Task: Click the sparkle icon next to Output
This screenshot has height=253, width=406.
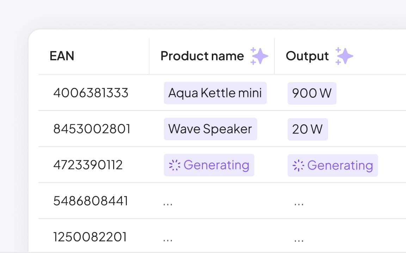Action: pos(344,56)
